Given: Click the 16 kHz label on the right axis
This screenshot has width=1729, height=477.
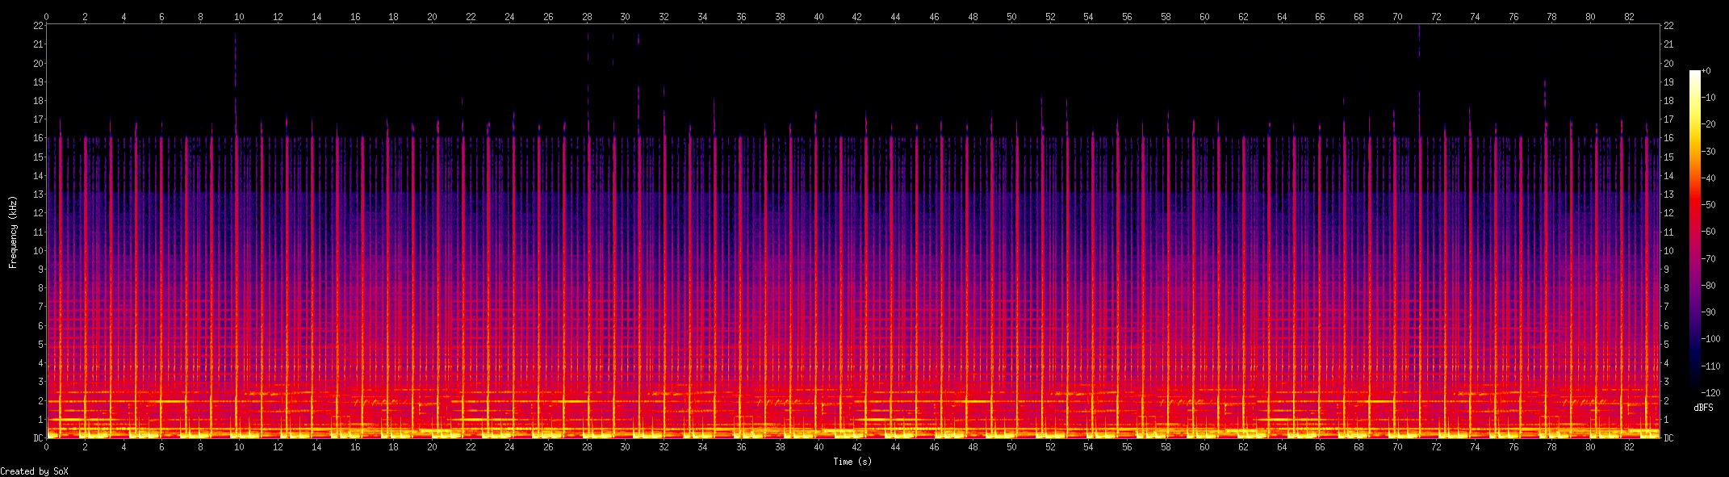Looking at the screenshot, I should coord(1668,138).
